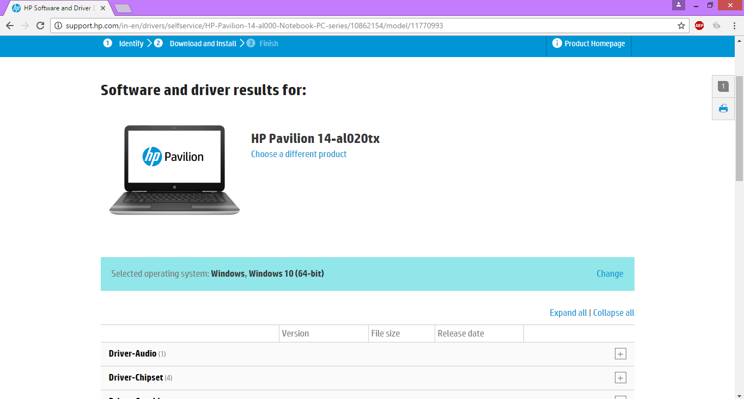The width and height of the screenshot is (744, 399).
Task: Expand all driver categories
Action: [568, 313]
